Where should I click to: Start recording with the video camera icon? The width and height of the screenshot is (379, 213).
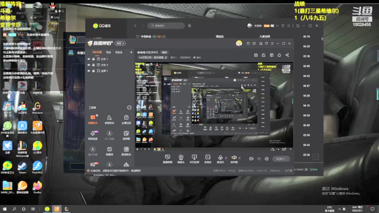pos(252,159)
